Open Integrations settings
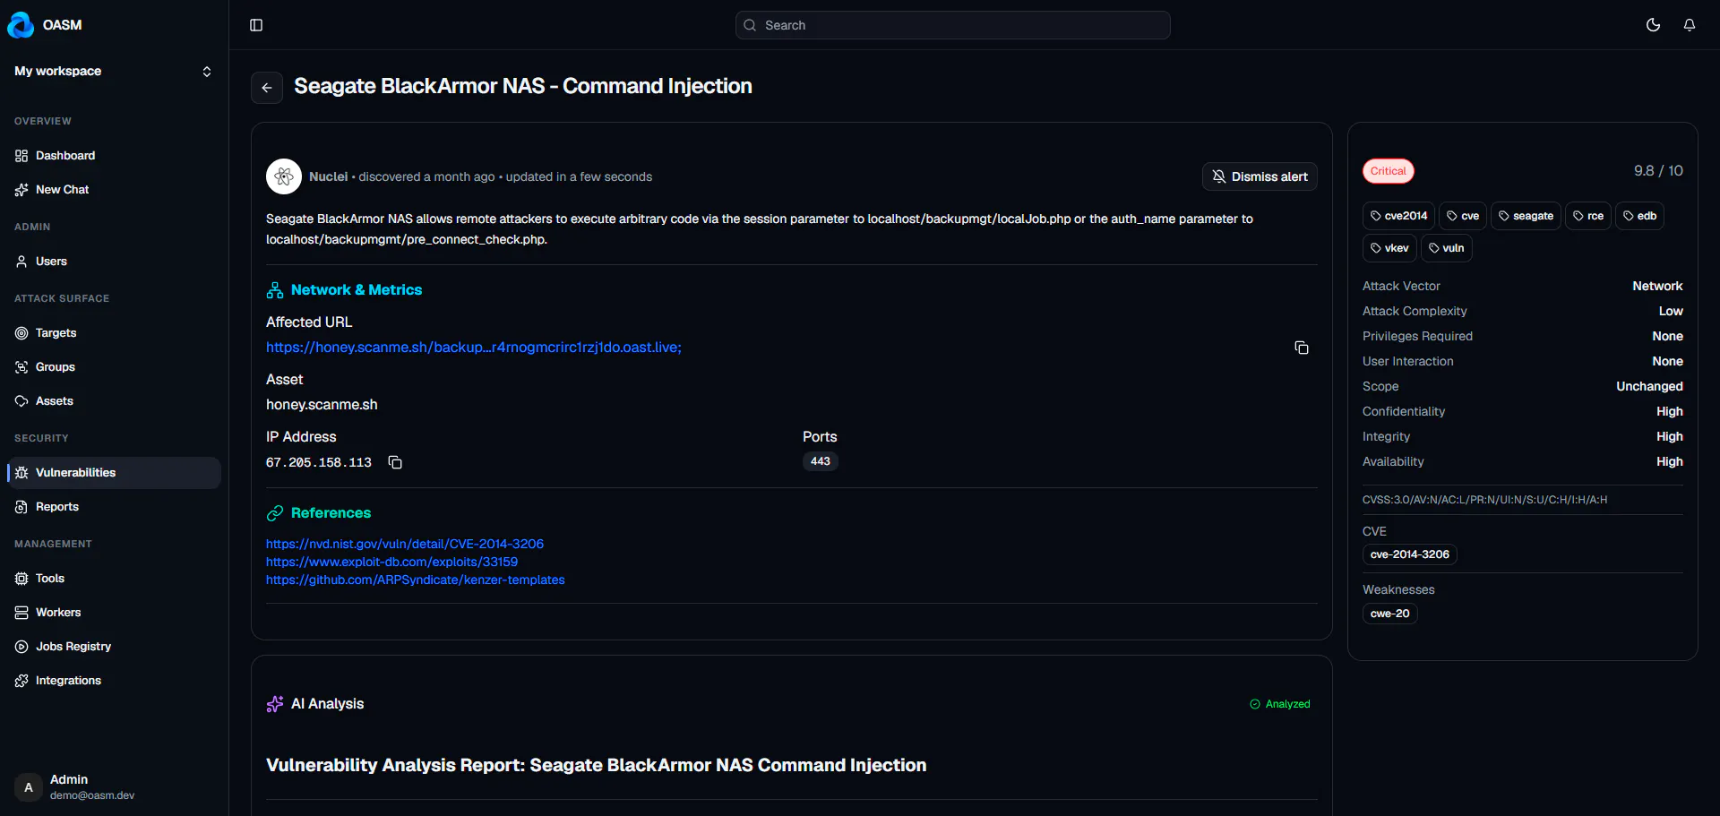 pos(114,681)
